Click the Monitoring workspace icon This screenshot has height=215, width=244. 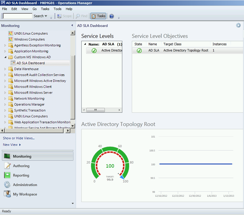7,156
